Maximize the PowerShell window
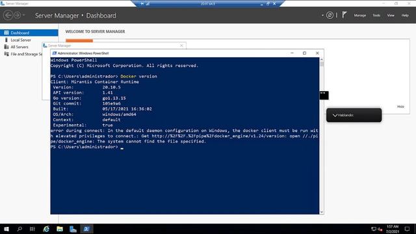The height and width of the screenshot is (234, 416). pyautogui.click(x=305, y=53)
